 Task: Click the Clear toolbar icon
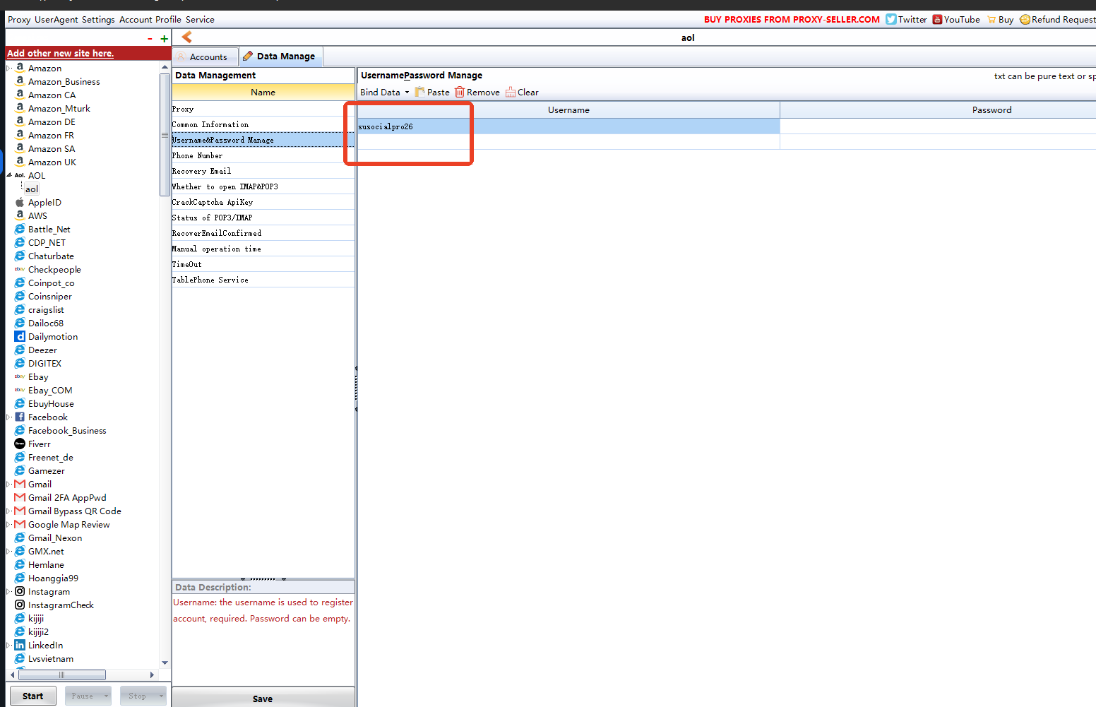(x=511, y=93)
